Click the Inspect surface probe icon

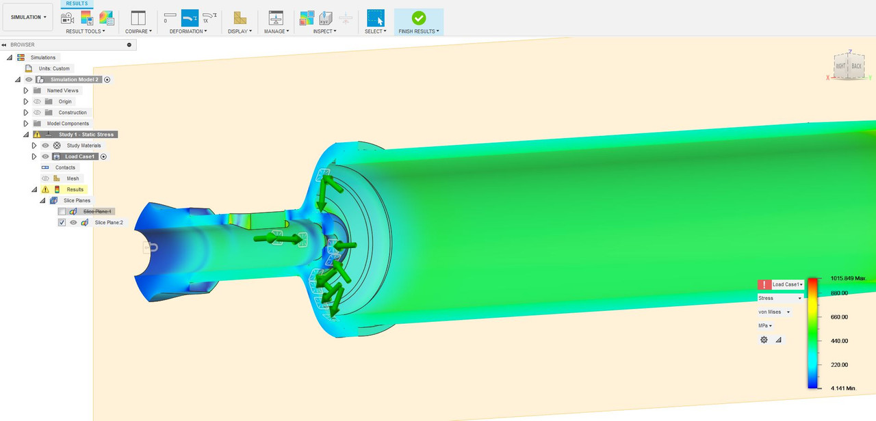pos(307,18)
